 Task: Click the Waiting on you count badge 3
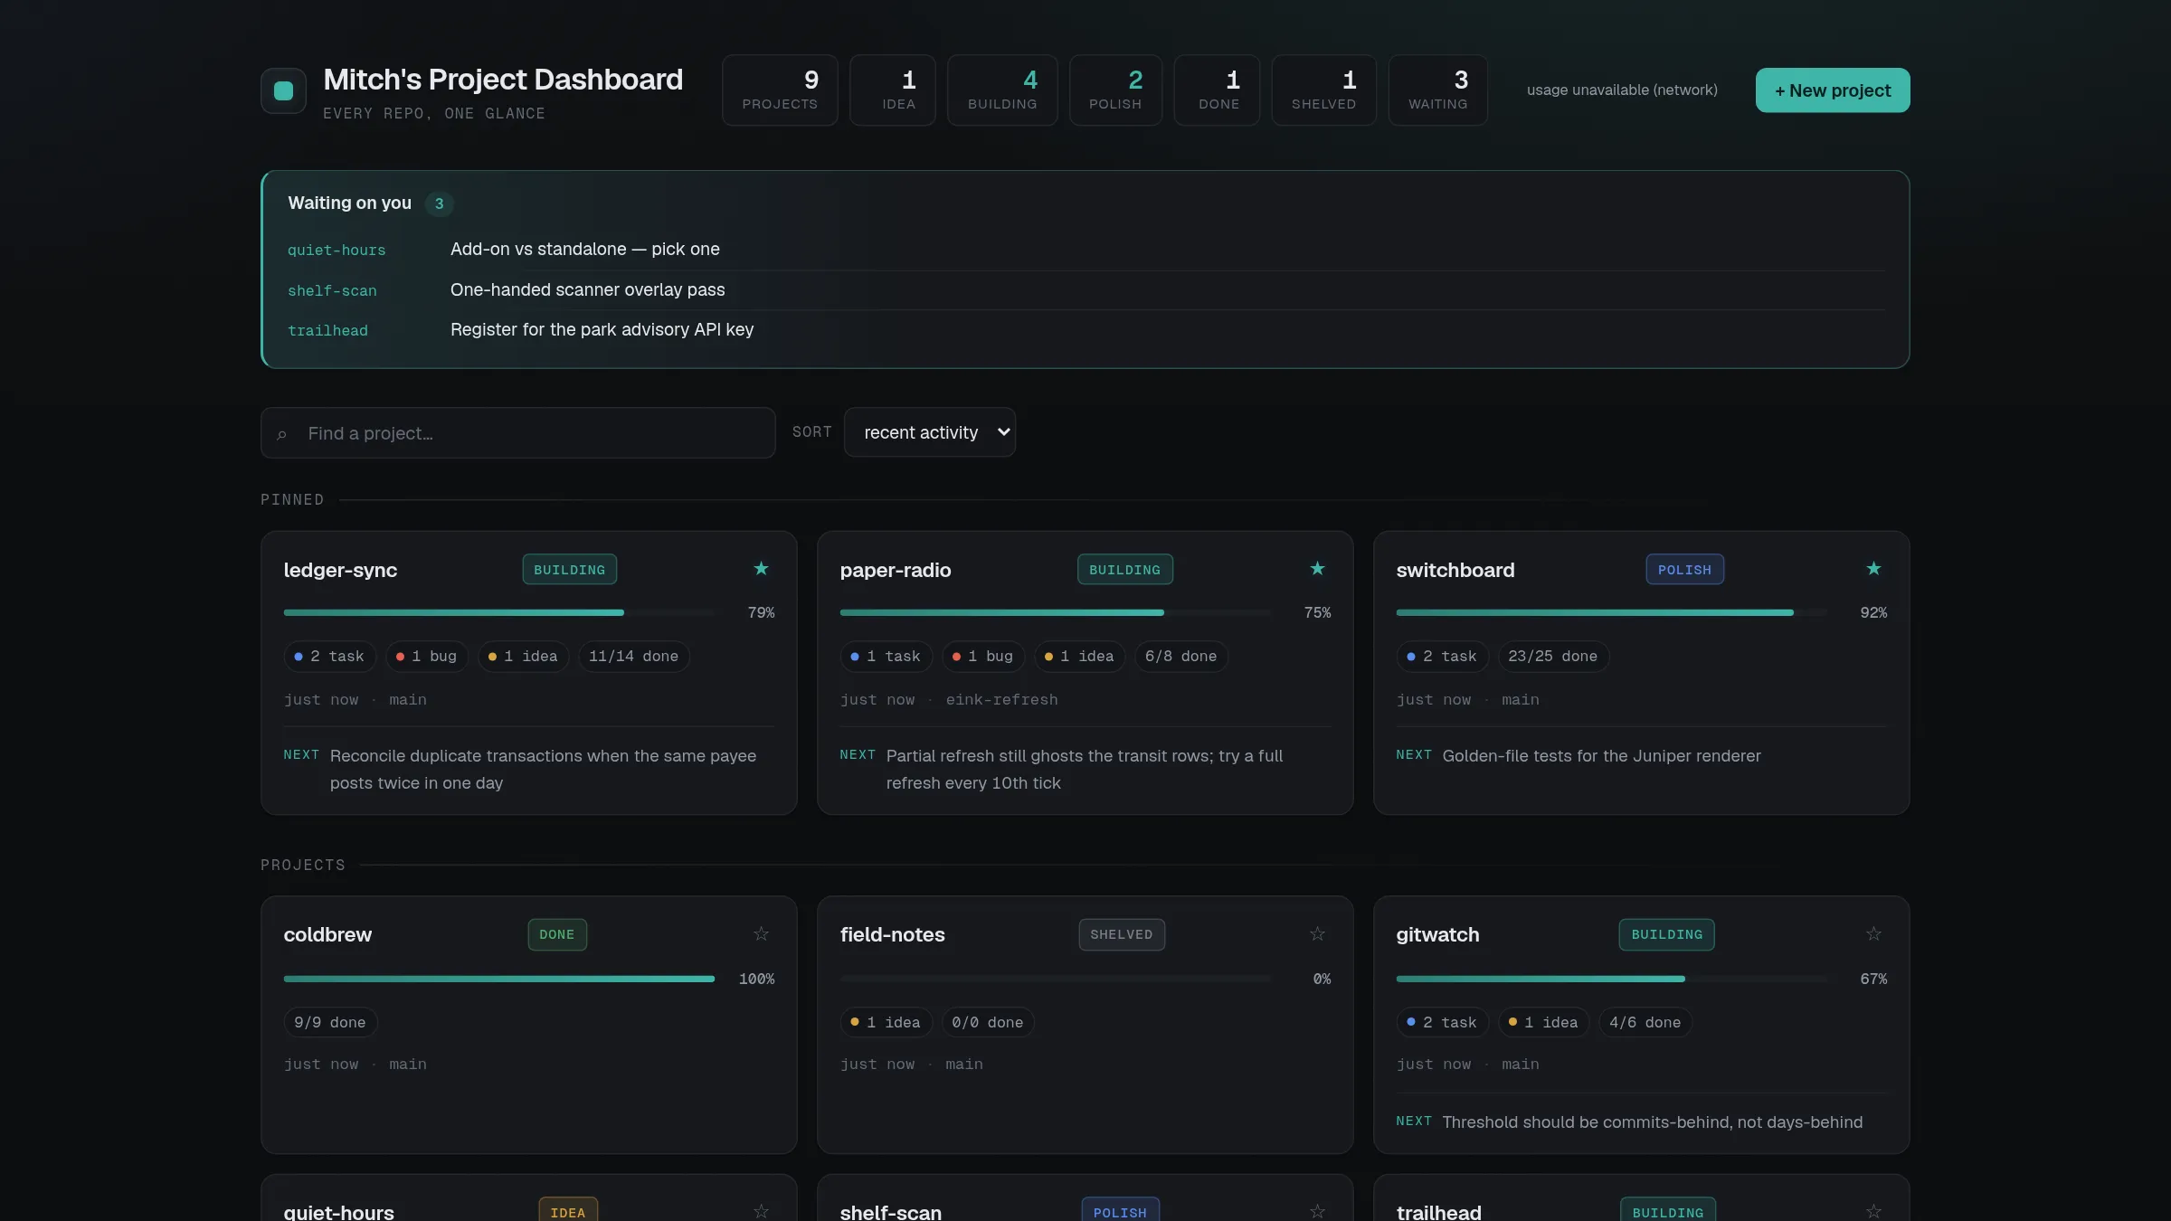pos(439,203)
